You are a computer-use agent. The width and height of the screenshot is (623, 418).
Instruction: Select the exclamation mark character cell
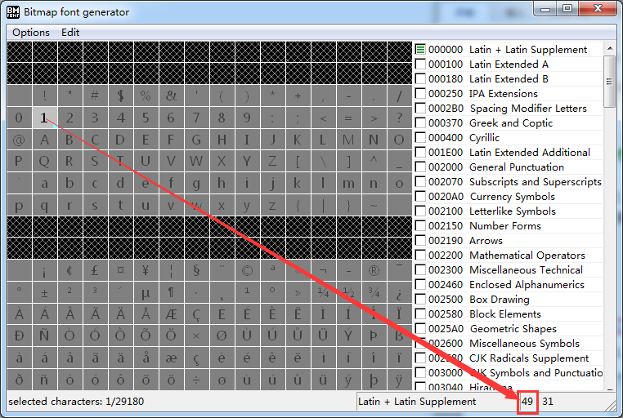(44, 96)
